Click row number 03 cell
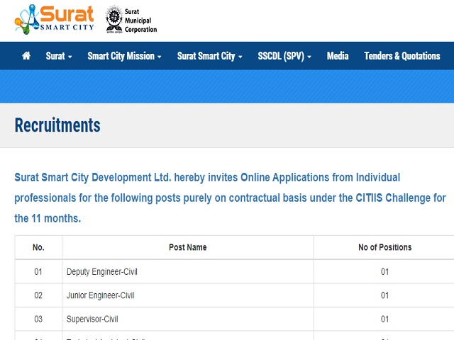454x340 pixels. coord(38,319)
